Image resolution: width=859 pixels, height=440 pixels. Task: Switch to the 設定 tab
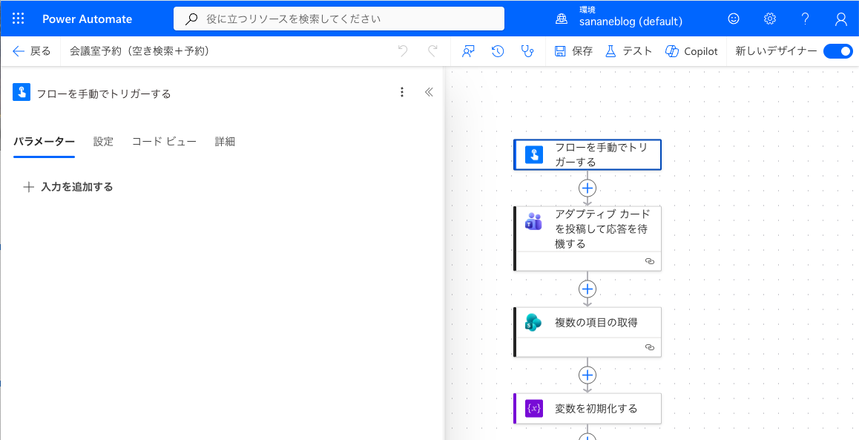tap(103, 142)
